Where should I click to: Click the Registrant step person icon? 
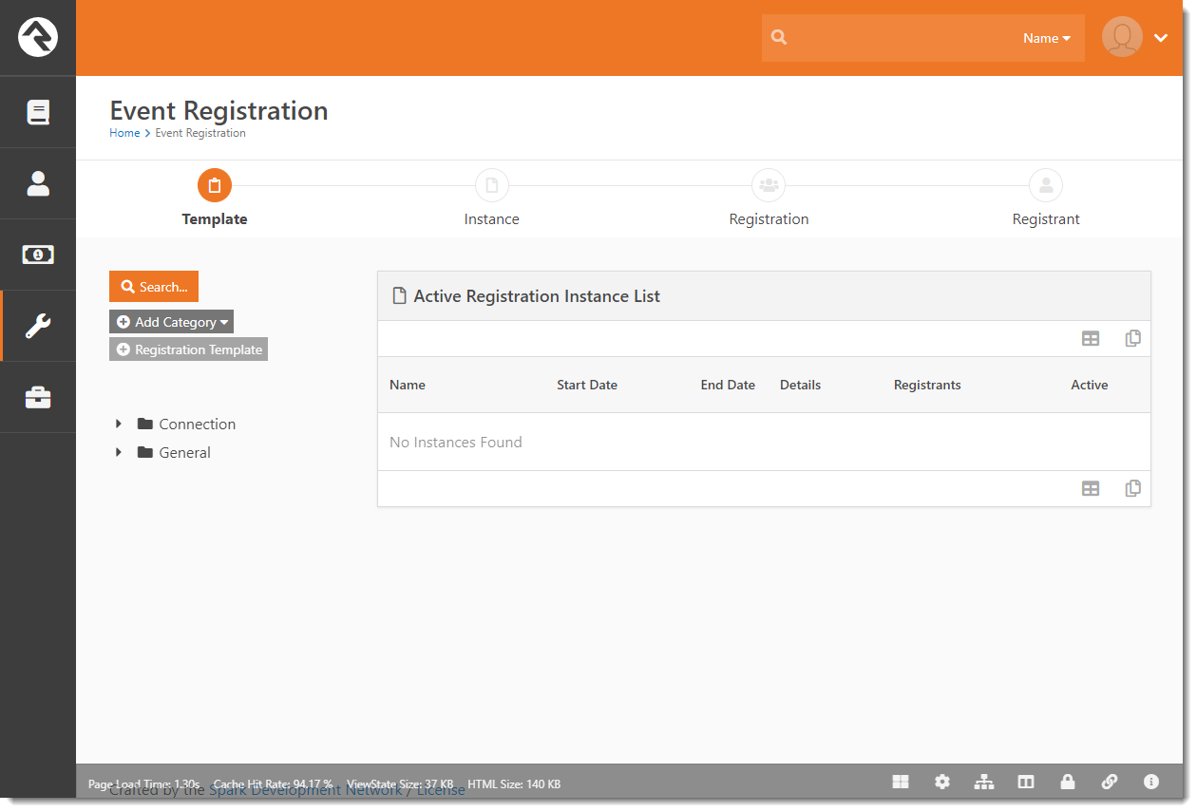click(x=1046, y=185)
